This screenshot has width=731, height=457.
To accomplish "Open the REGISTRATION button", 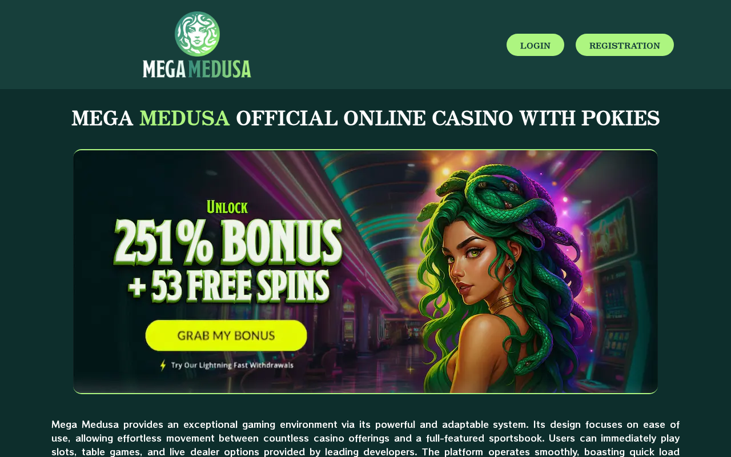I will (x=625, y=45).
